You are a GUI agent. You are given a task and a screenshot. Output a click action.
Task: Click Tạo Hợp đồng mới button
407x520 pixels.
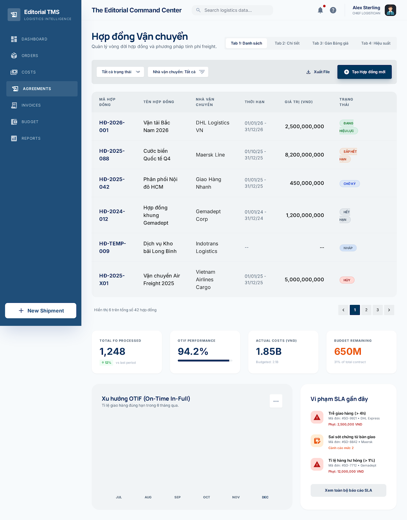(x=364, y=72)
